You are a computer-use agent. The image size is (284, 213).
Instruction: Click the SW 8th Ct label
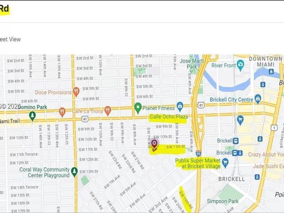126,87
